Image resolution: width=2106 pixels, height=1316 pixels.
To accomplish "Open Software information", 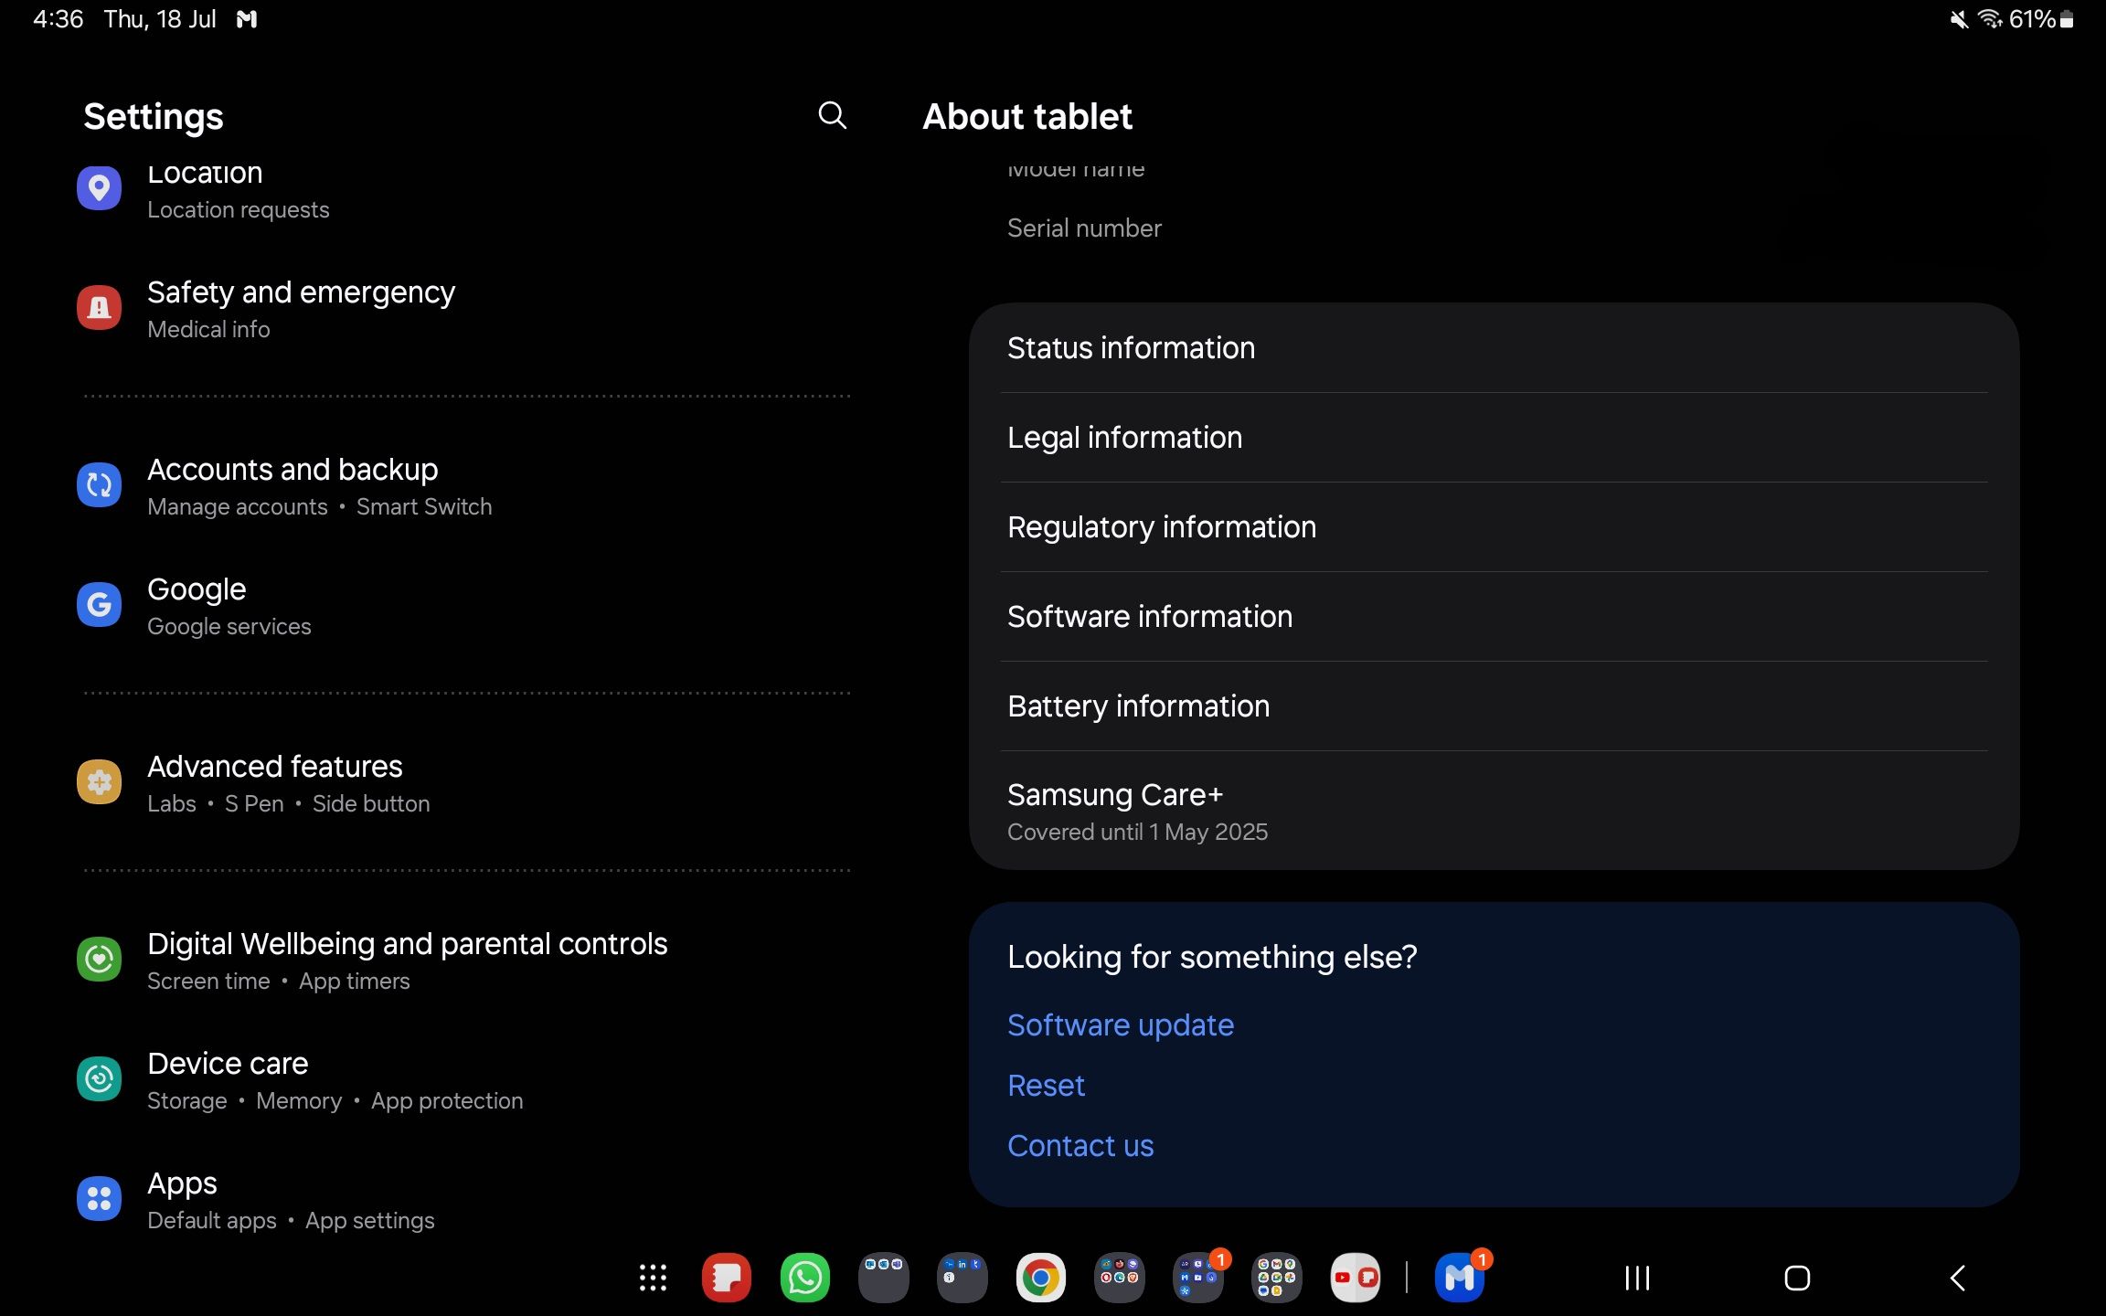I will coord(1149,617).
